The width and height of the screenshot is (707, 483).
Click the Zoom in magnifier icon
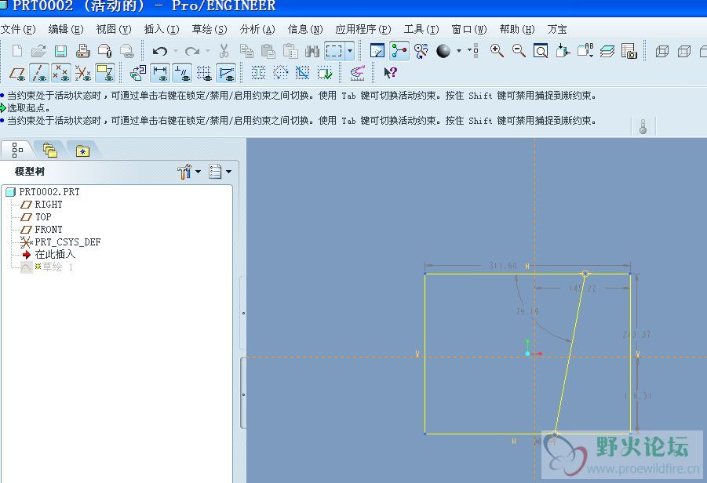[497, 50]
